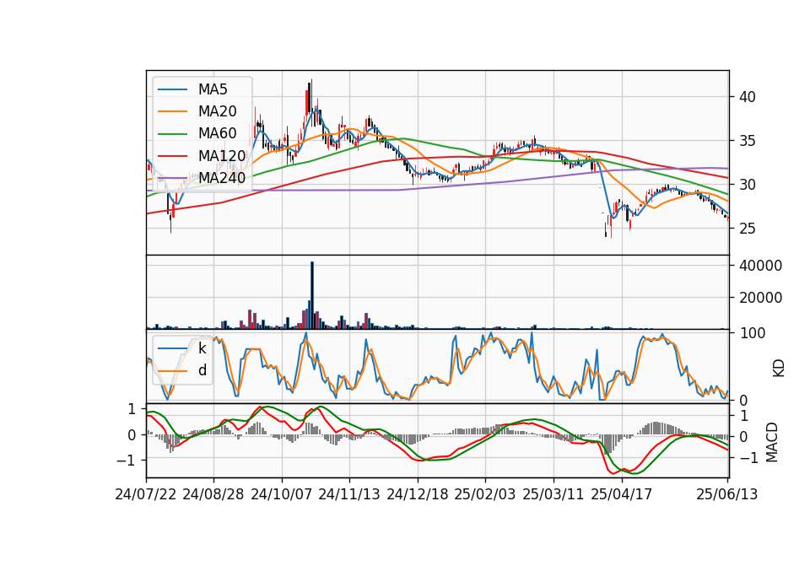Click the green MA60 legend line sample
Viewport: 810px width, 582px height.
coord(172,134)
